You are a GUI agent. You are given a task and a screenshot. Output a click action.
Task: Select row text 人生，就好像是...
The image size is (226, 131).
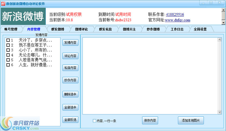[x=35, y=65]
